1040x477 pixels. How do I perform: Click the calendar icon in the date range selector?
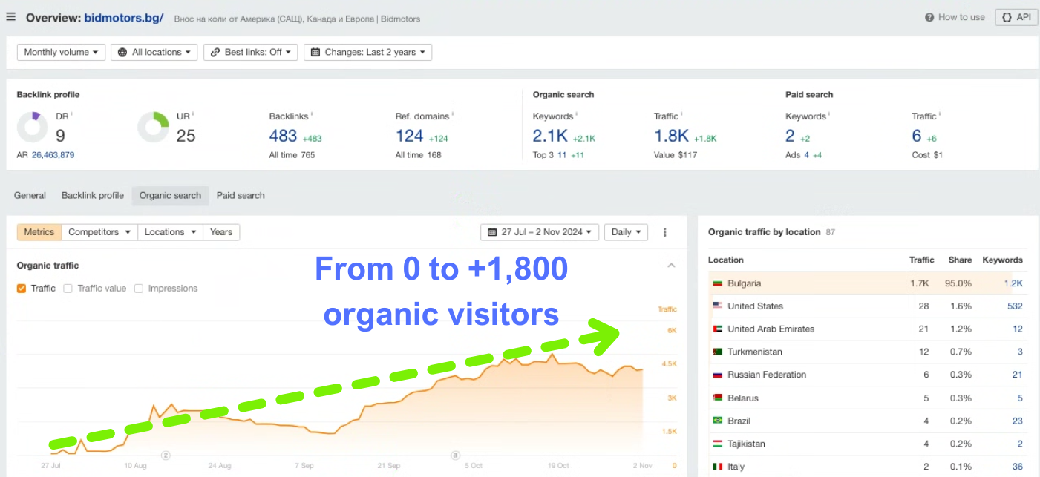coord(491,231)
